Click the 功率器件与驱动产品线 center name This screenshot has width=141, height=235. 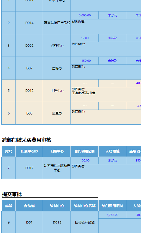pyautogui.click(x=57, y=168)
